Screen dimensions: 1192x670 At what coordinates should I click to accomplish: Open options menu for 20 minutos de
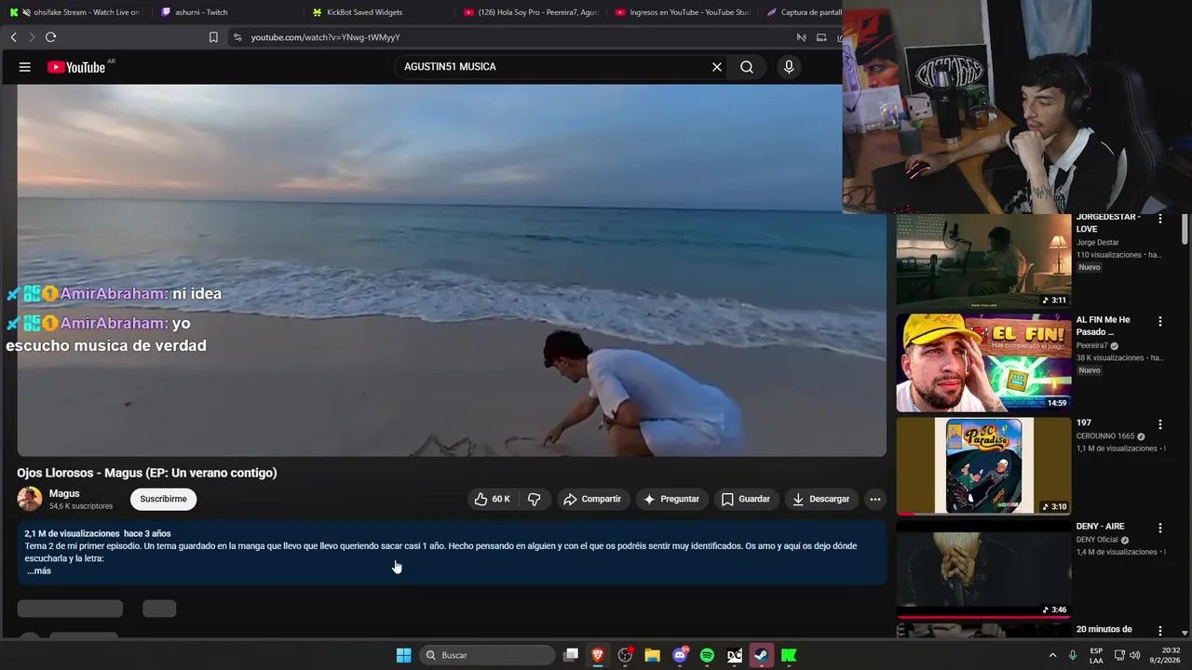click(x=1159, y=631)
